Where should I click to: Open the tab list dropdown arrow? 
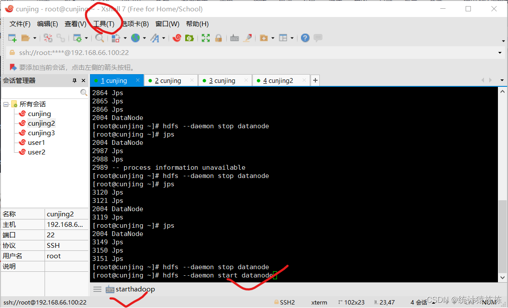click(502, 80)
